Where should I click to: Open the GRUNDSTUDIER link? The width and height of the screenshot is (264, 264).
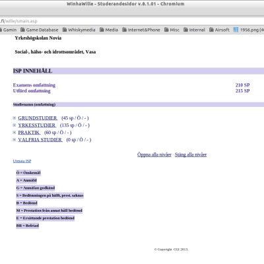38,118
